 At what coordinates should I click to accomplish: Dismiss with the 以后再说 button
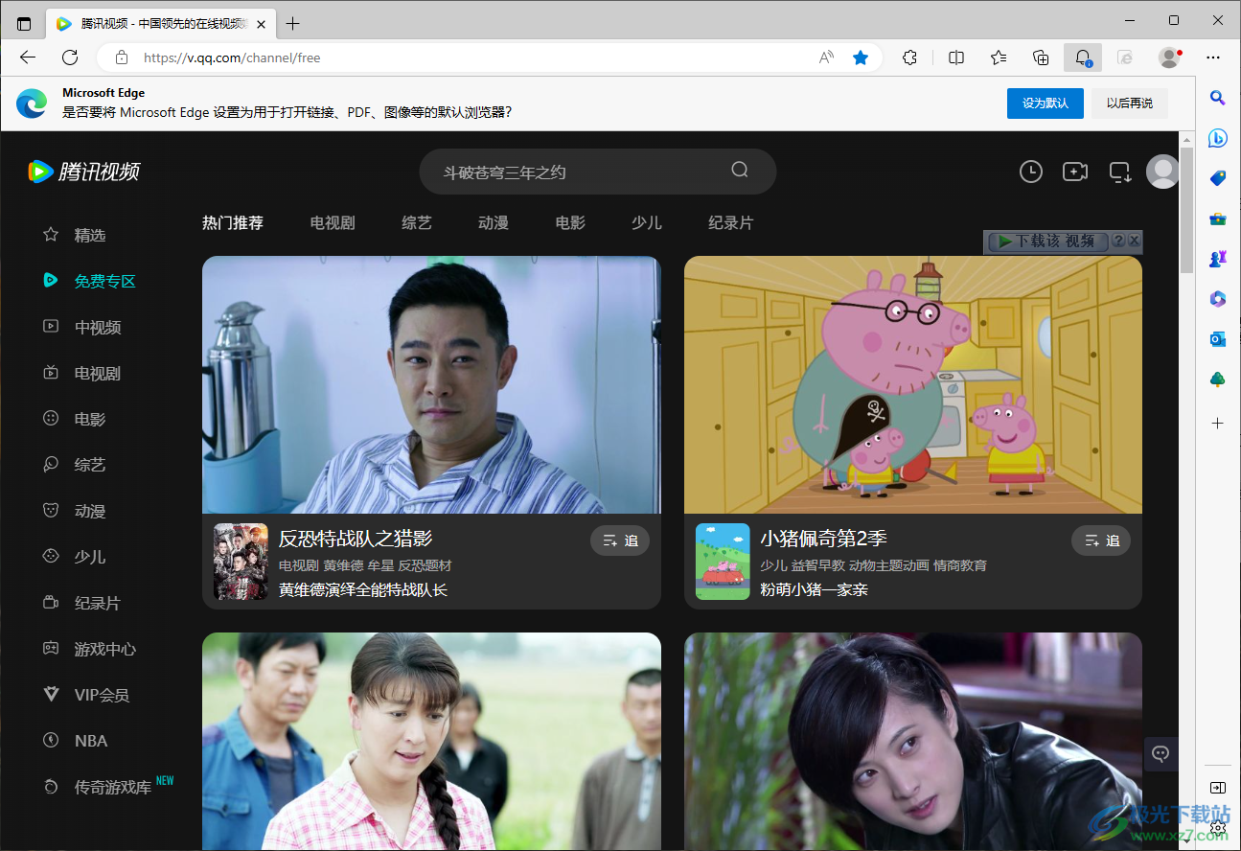tap(1129, 103)
